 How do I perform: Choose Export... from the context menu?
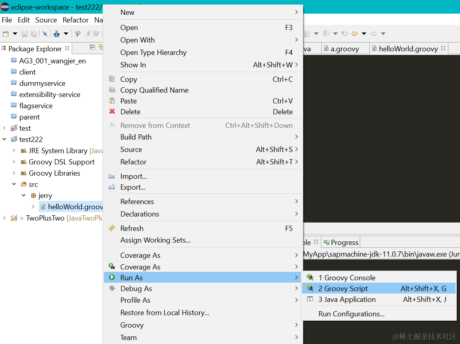(x=203, y=187)
